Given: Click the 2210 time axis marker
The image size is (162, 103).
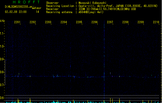Looking at the screenshot, I should [156, 22].
